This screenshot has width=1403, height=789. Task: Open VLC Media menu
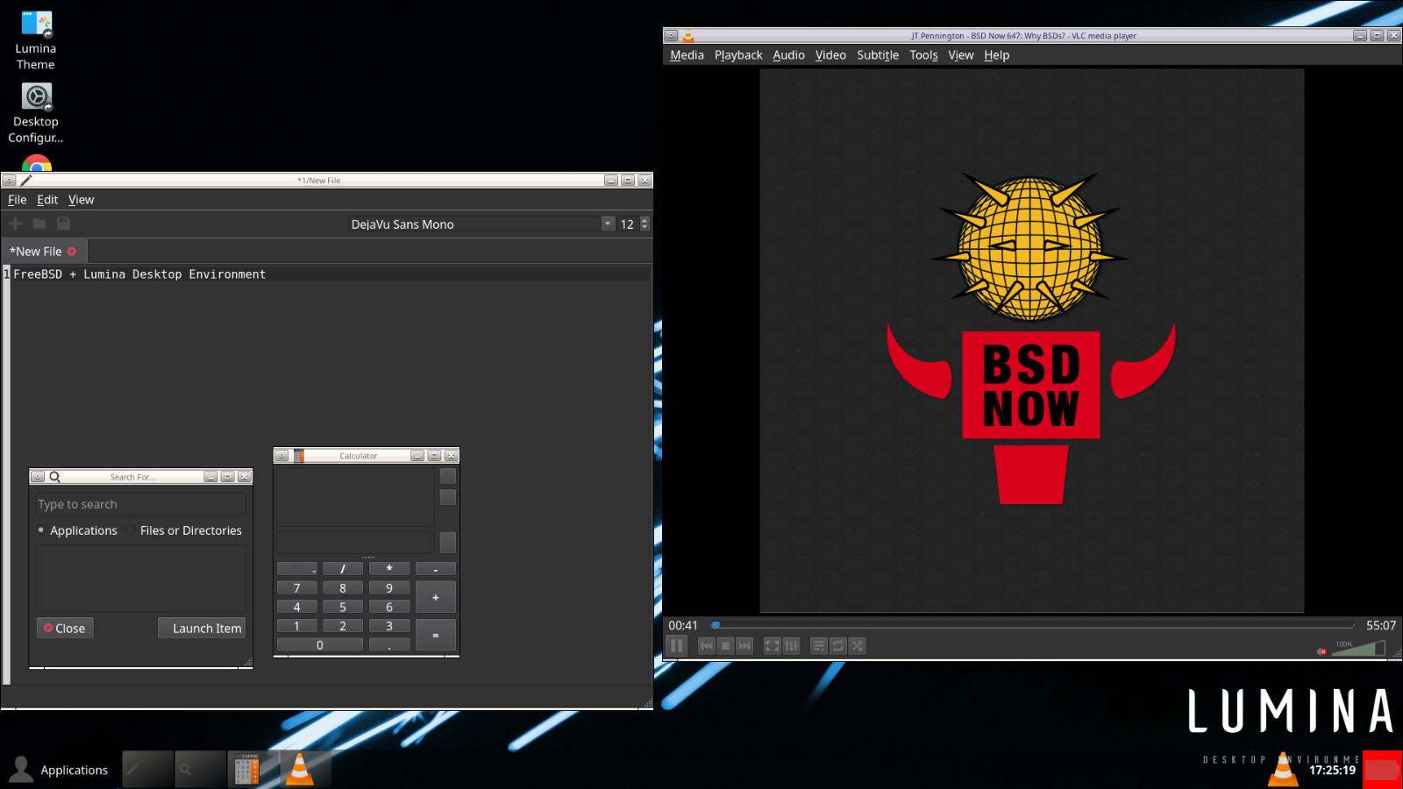pyautogui.click(x=687, y=55)
